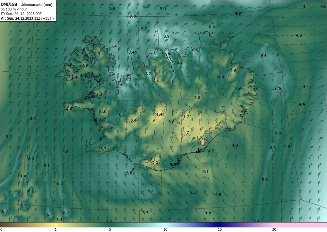Click the 3.6 map value
The width and height of the screenshot is (327, 232).
[85, 66]
